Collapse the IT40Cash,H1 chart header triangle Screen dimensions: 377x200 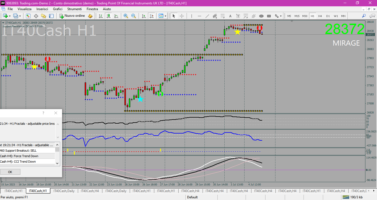[x=3, y=23]
